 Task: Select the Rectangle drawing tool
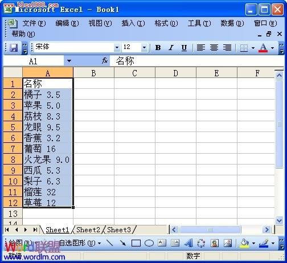pyautogui.click(x=136, y=243)
